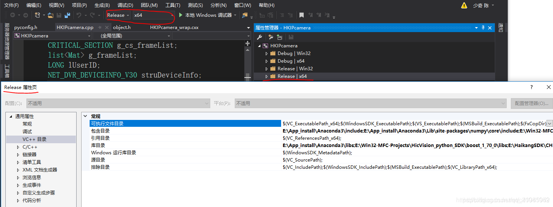This screenshot has height=207, width=553.
Task: Click add existing property sheet icon
Action: [280, 37]
